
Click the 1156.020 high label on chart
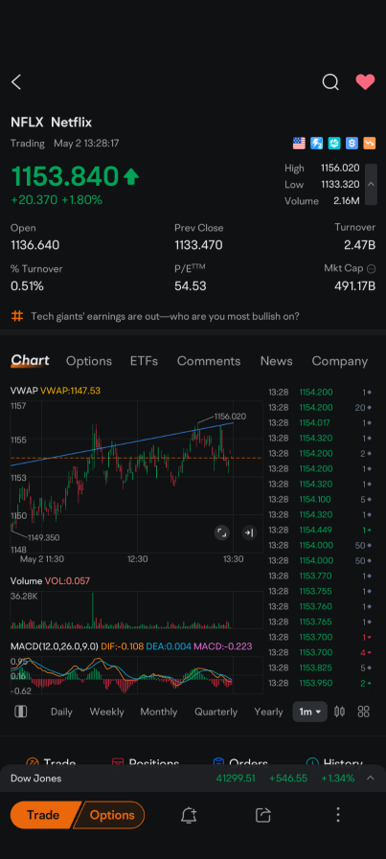[230, 417]
